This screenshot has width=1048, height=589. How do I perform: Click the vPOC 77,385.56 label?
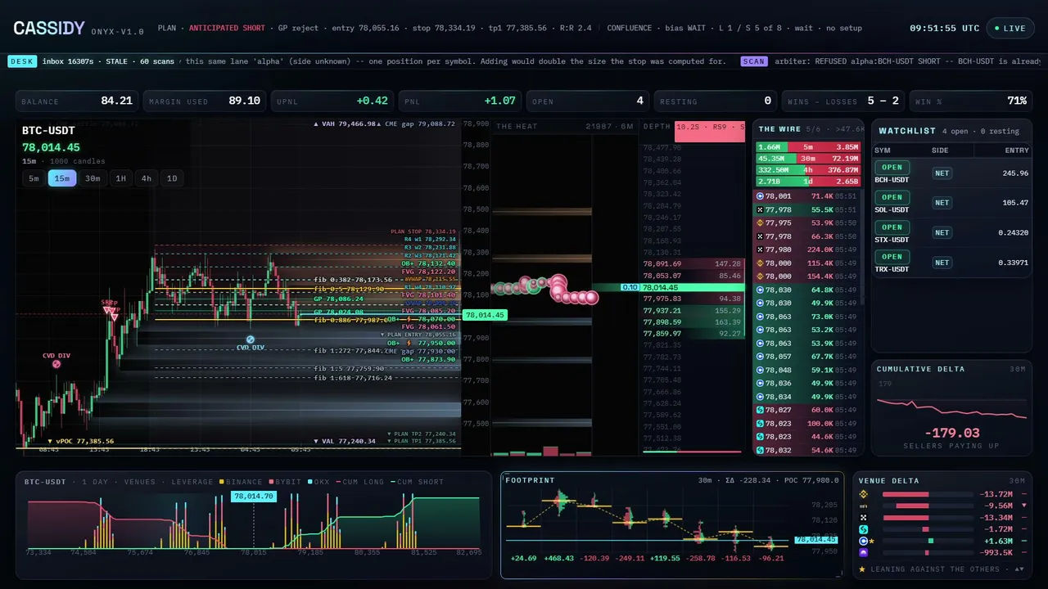80,441
